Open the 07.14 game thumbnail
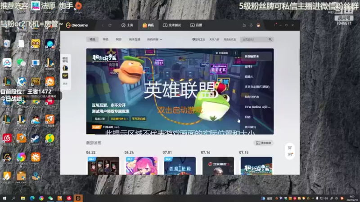360x202 pixels. click(x=218, y=166)
